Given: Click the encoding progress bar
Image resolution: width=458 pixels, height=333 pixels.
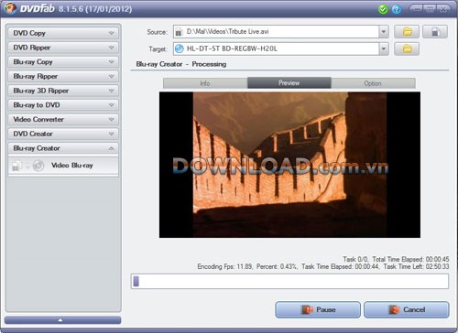Looking at the screenshot, I should (x=289, y=281).
